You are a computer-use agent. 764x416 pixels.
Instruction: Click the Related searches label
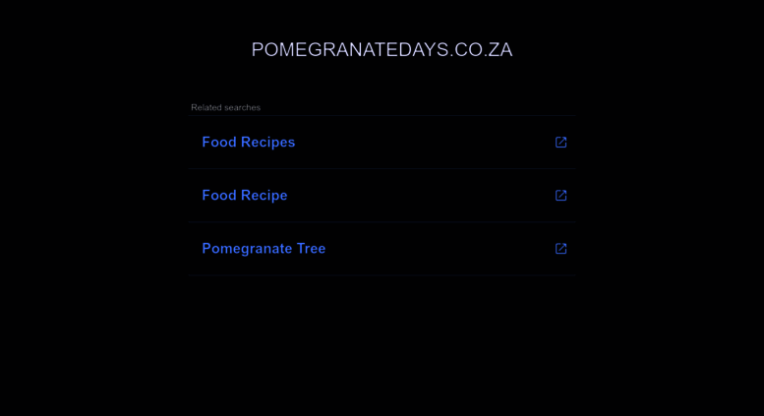[225, 107]
